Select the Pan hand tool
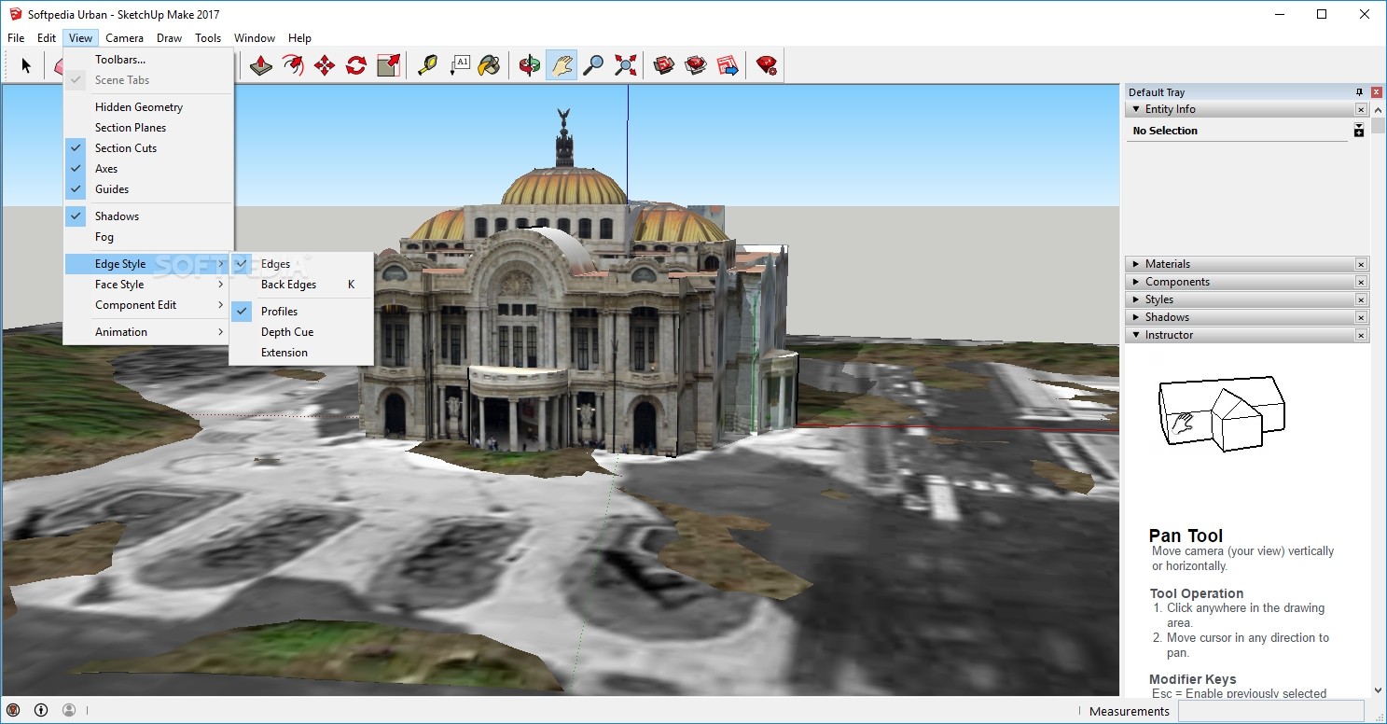The image size is (1387, 724). (562, 65)
